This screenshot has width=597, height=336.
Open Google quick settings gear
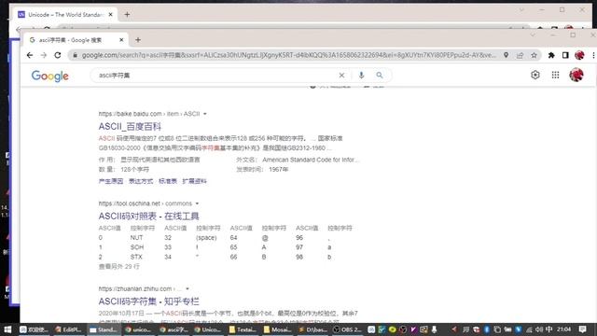click(535, 75)
